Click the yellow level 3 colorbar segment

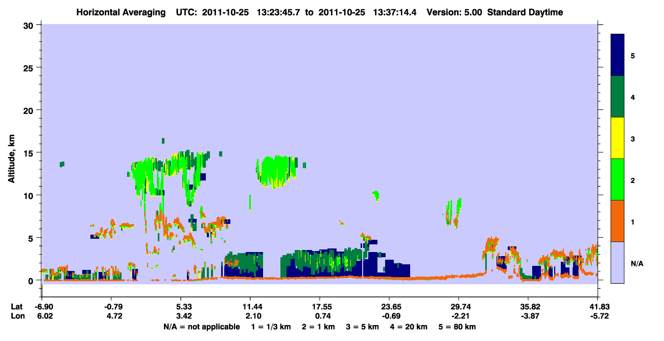click(618, 138)
